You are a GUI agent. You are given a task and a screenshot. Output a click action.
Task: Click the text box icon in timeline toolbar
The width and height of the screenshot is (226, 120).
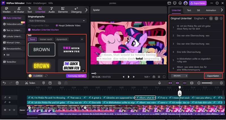pyautogui.click(x=50, y=83)
